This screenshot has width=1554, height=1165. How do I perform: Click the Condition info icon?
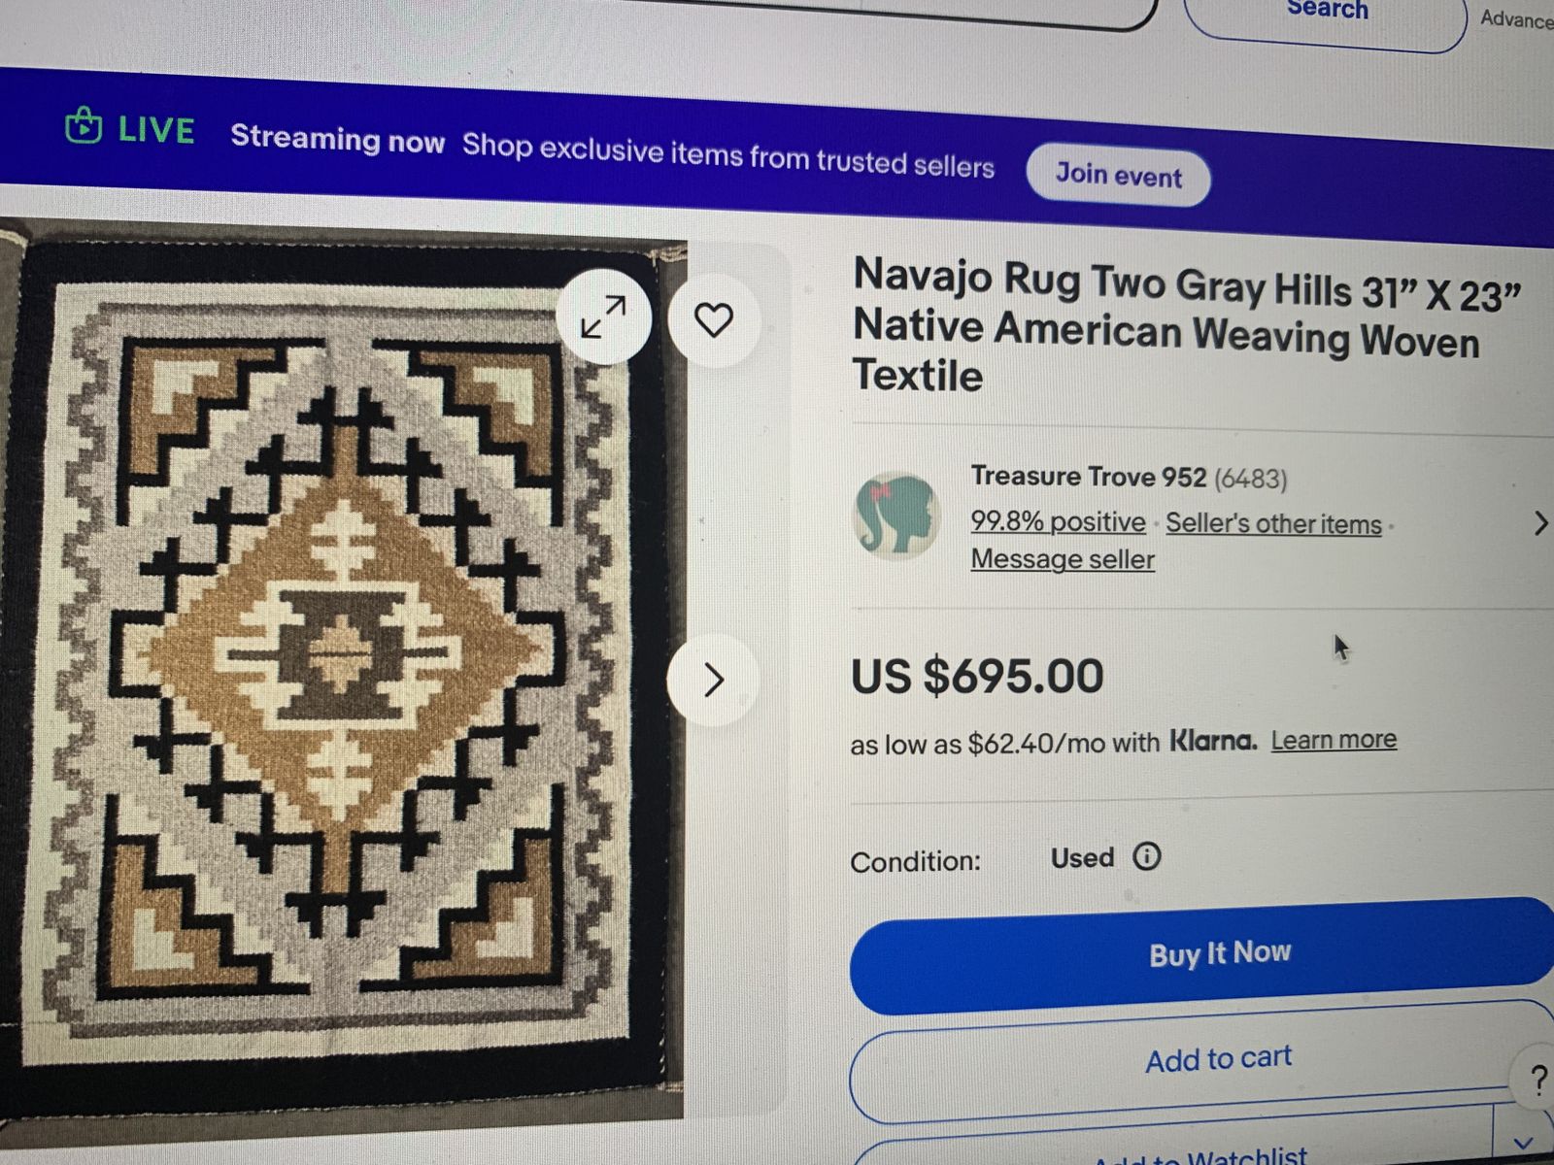click(1146, 857)
